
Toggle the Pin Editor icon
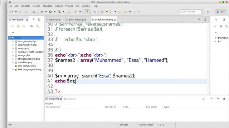[94, 12]
